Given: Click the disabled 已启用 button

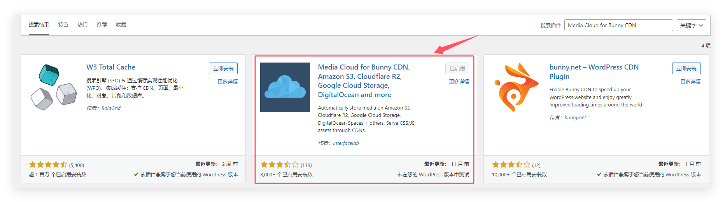Looking at the screenshot, I should coord(457,68).
